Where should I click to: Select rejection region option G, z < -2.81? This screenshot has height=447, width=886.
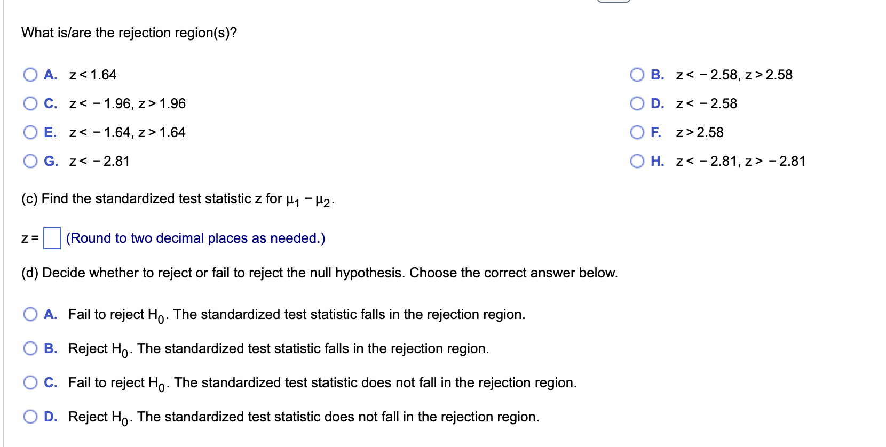pos(30,162)
